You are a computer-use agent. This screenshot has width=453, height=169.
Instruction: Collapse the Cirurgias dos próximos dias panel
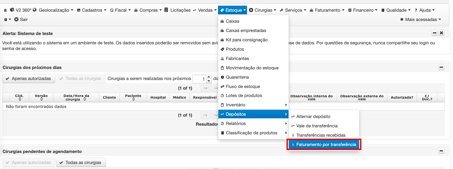[x=441, y=67]
